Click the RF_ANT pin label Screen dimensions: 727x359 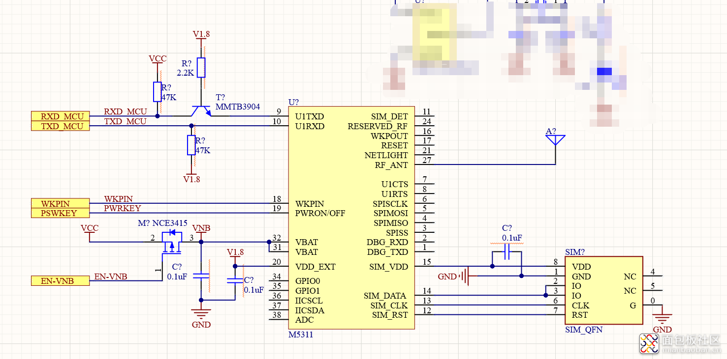[x=391, y=166]
